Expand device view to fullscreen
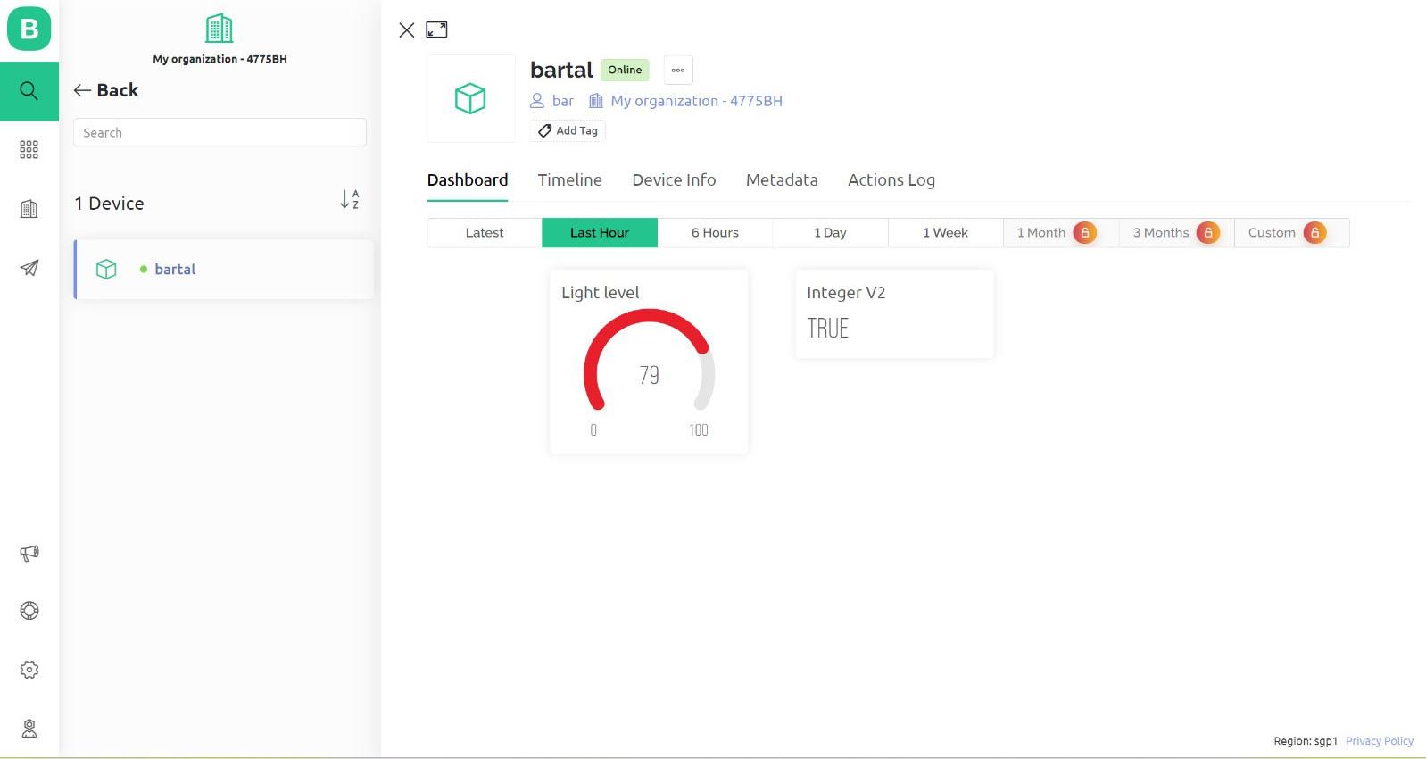Viewport: 1426px width, 759px height. point(436,29)
